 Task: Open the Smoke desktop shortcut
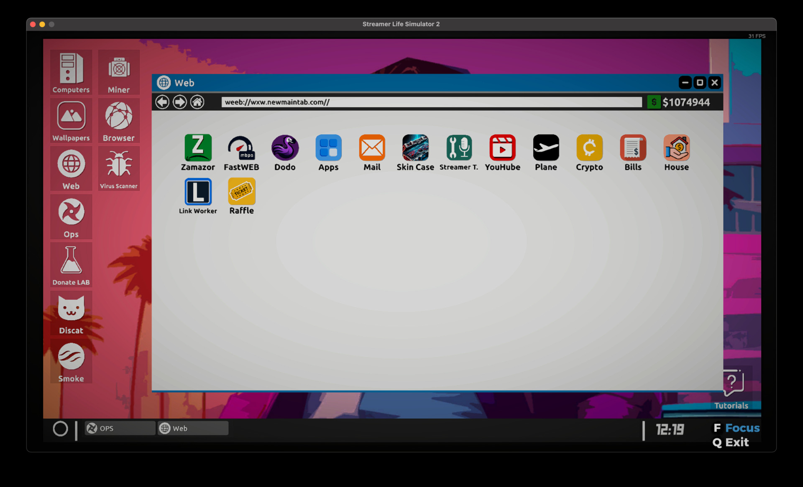[71, 361]
